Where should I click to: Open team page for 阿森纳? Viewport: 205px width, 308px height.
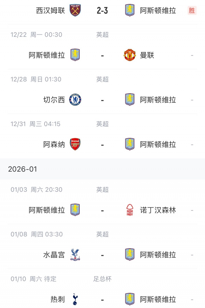point(54,144)
